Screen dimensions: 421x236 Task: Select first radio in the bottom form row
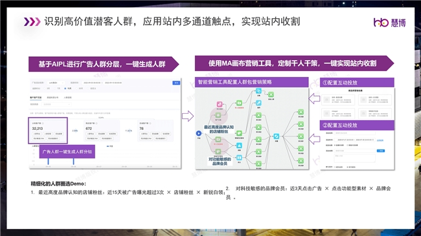coord(335,167)
